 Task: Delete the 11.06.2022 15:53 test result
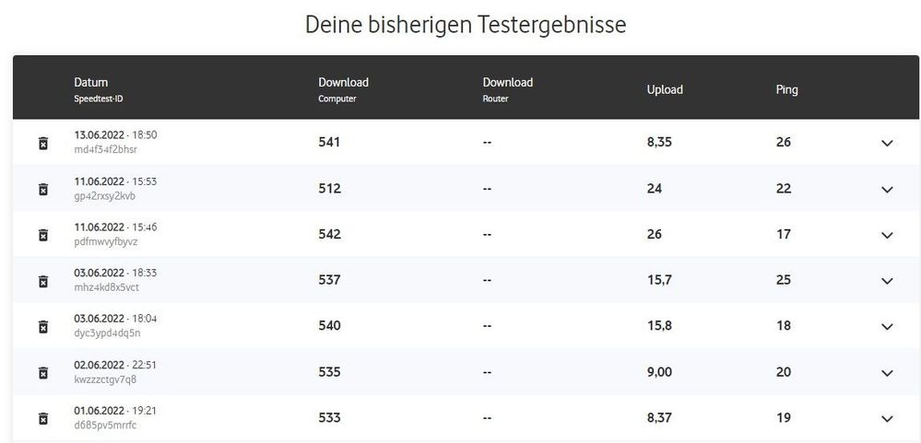click(x=42, y=189)
